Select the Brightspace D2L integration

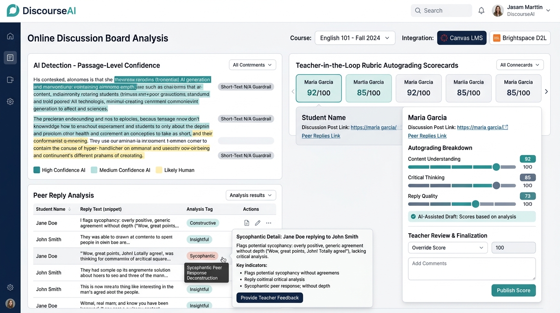tap(520, 38)
